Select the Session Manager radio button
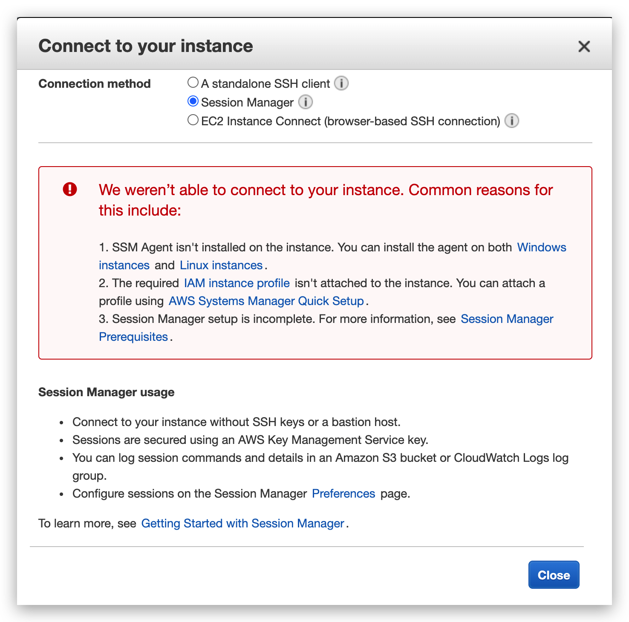629x622 pixels. [193, 101]
